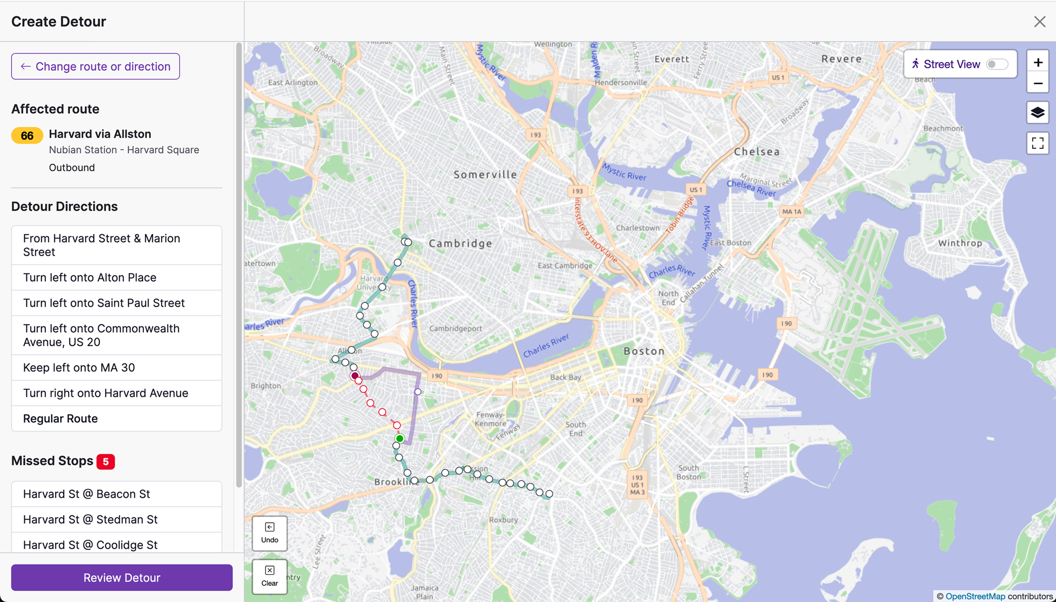Screen dimensions: 1056x602
Task: Enter fullscreen map mode
Action: [x=1038, y=143]
